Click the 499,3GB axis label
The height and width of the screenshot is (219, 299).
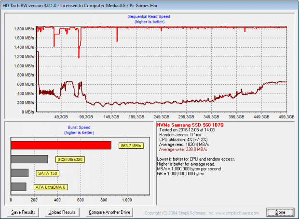pos(286,116)
